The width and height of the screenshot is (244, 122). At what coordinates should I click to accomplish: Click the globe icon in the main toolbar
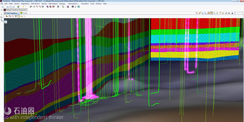18,7
